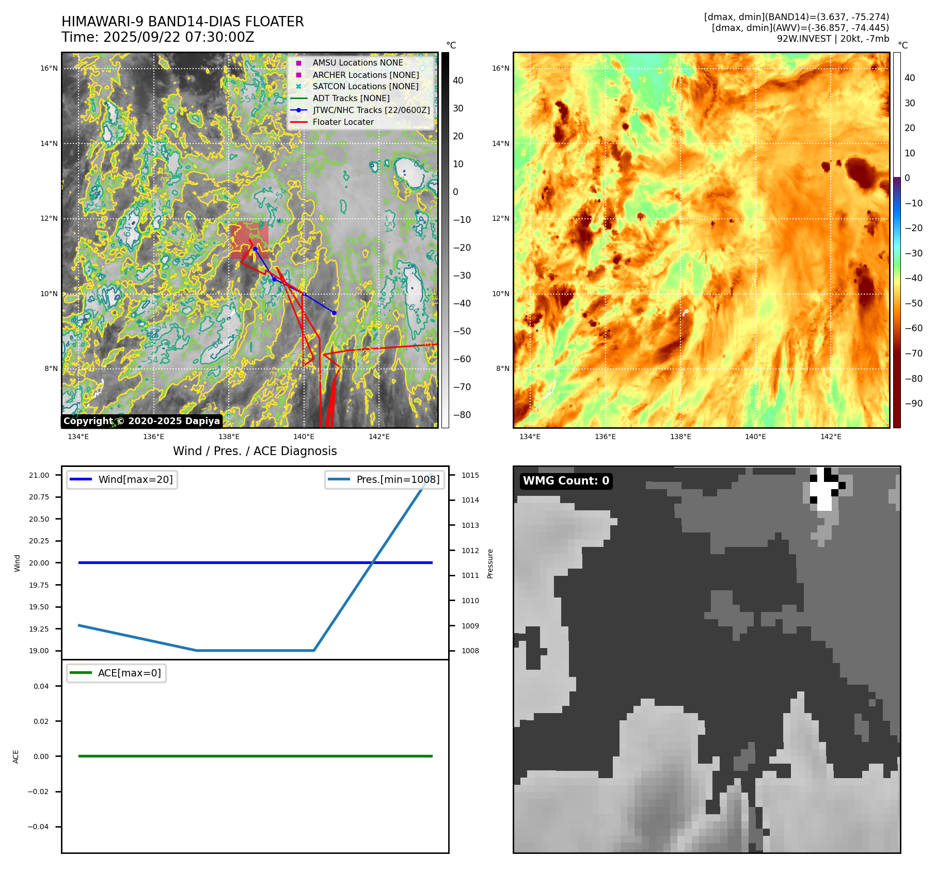
Task: Click the rising pressure line in the chart
Action: tap(373, 562)
